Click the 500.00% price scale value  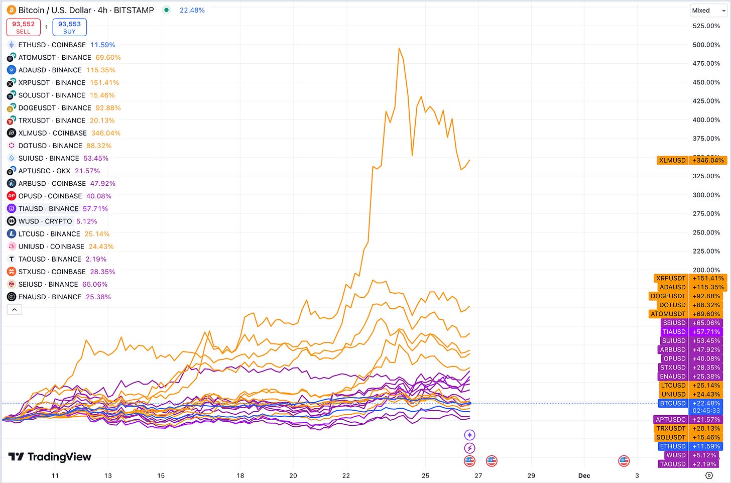point(706,45)
